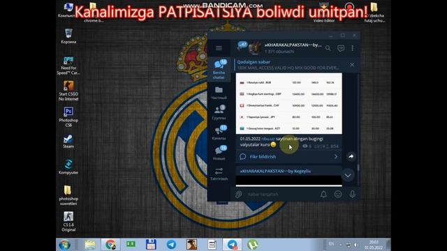Follow the nbu.uz link in the message
Viewport: 447px width, 251px height.
[x=268, y=139]
